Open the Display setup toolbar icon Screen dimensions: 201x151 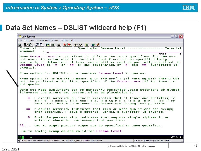tap(48, 45)
